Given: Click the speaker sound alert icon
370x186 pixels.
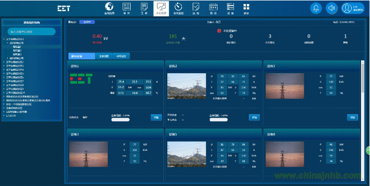Looking at the screenshot, I should (332, 8).
